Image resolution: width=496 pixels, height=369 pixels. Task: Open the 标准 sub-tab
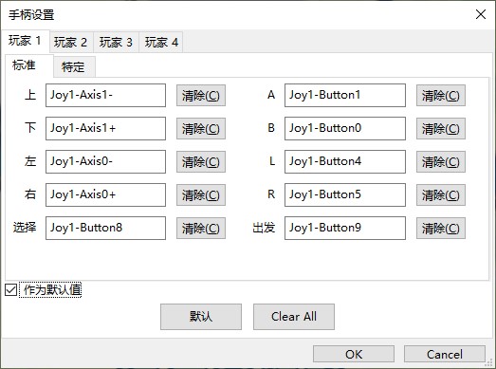pyautogui.click(x=28, y=65)
